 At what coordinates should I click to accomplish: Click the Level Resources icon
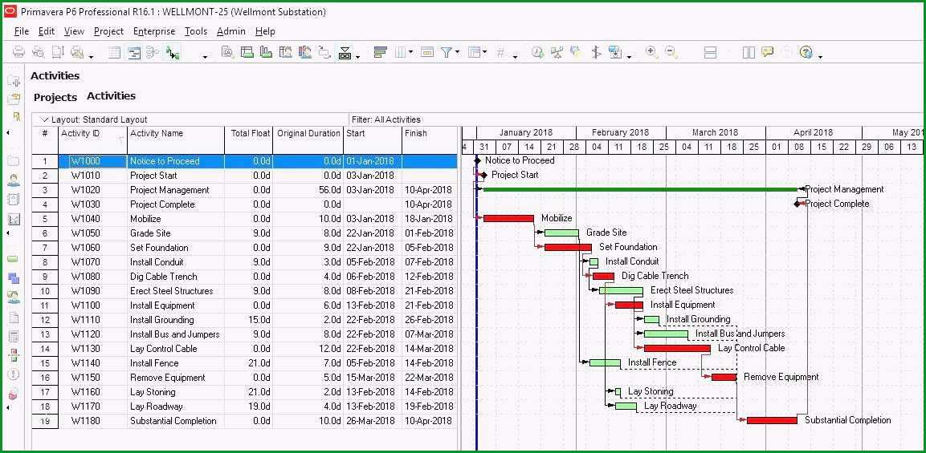coord(557,52)
